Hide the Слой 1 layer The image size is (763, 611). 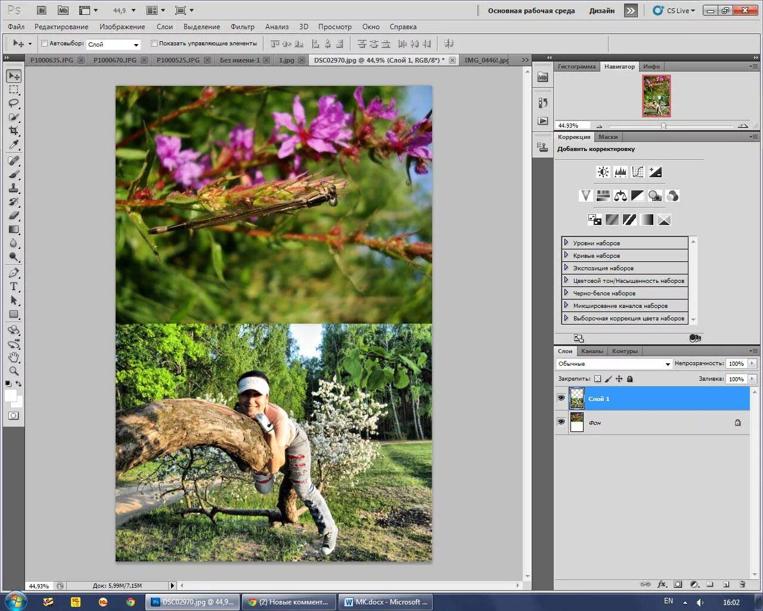tap(561, 398)
